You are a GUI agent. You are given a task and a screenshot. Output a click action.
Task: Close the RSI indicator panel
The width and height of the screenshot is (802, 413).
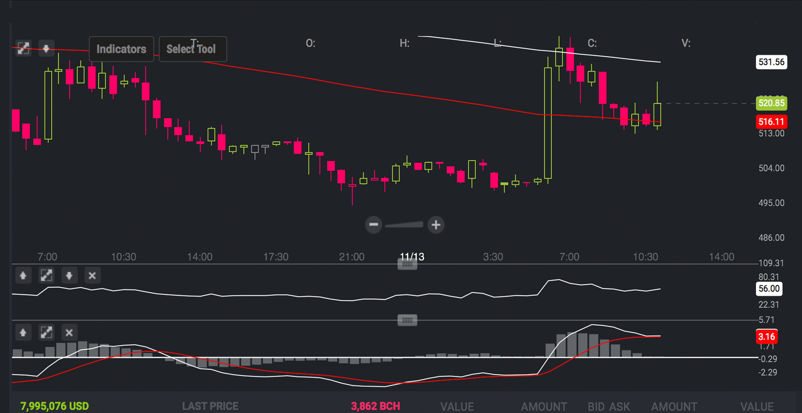[x=92, y=276]
